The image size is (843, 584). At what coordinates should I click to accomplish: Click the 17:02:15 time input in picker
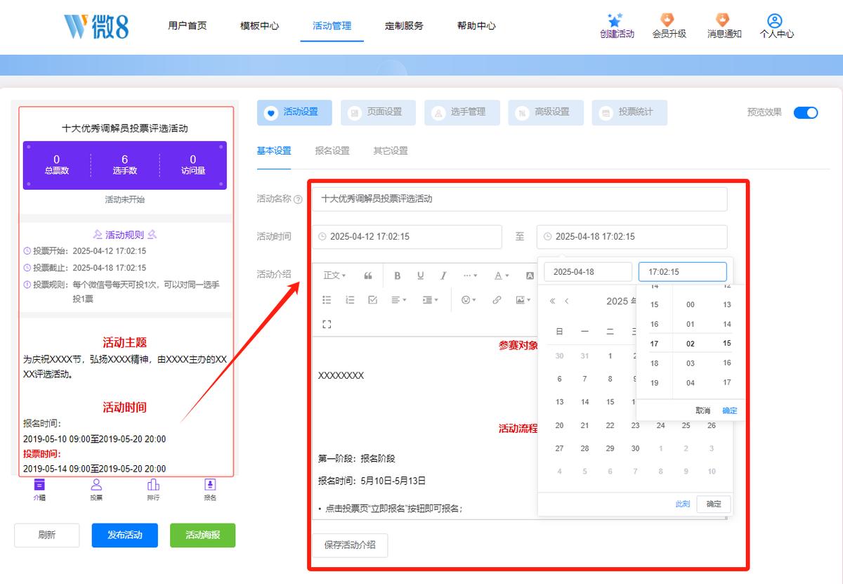tap(683, 272)
